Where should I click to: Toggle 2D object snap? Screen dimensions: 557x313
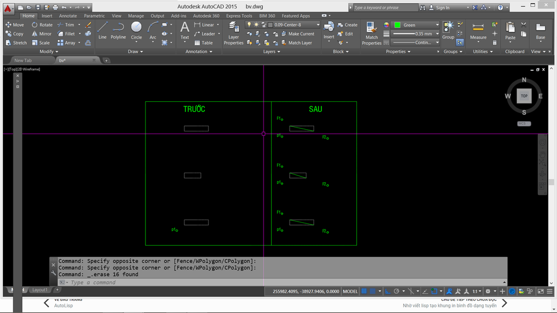point(434,291)
